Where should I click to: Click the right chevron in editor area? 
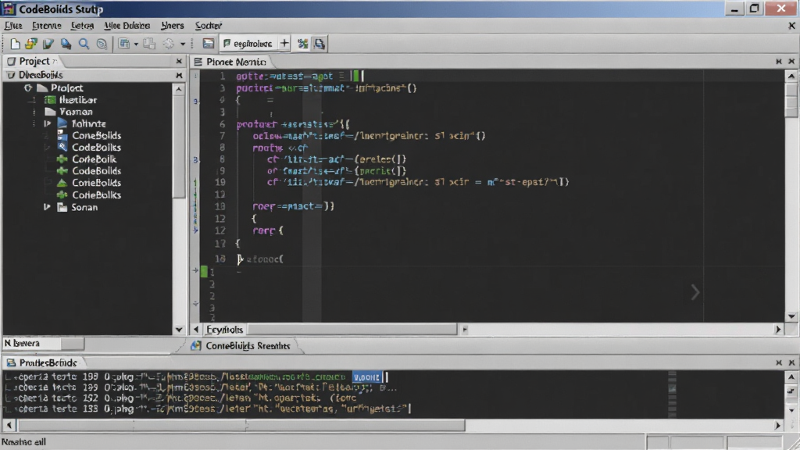coord(695,292)
